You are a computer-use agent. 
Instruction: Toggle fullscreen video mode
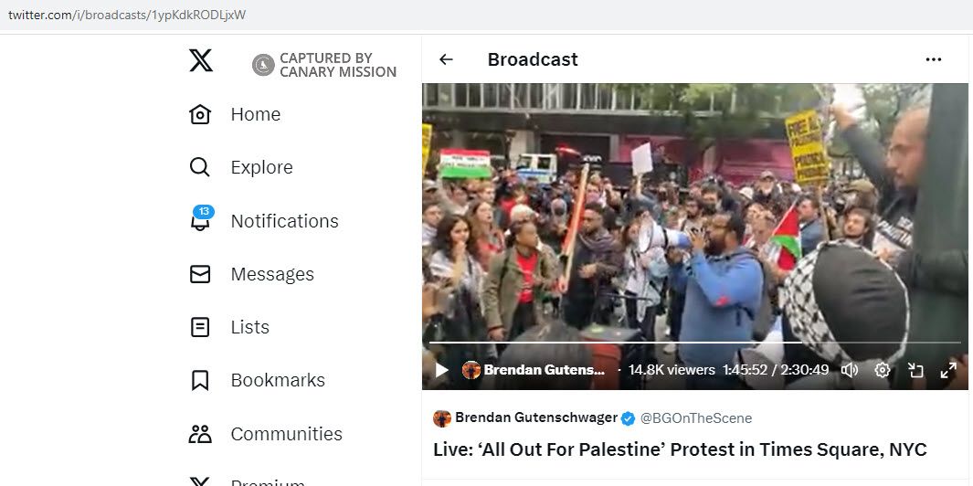[x=948, y=371]
